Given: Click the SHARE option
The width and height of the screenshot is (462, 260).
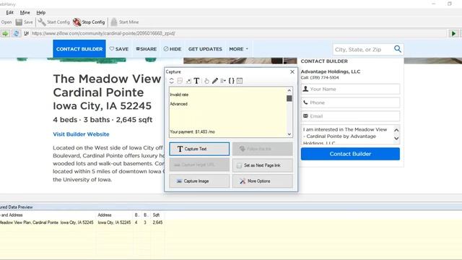Looking at the screenshot, I should (146, 49).
